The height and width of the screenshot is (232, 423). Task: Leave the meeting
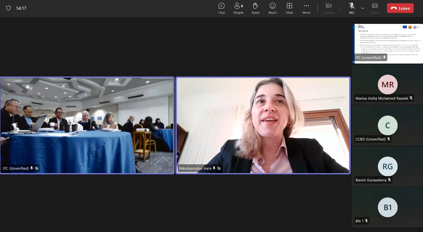click(400, 8)
